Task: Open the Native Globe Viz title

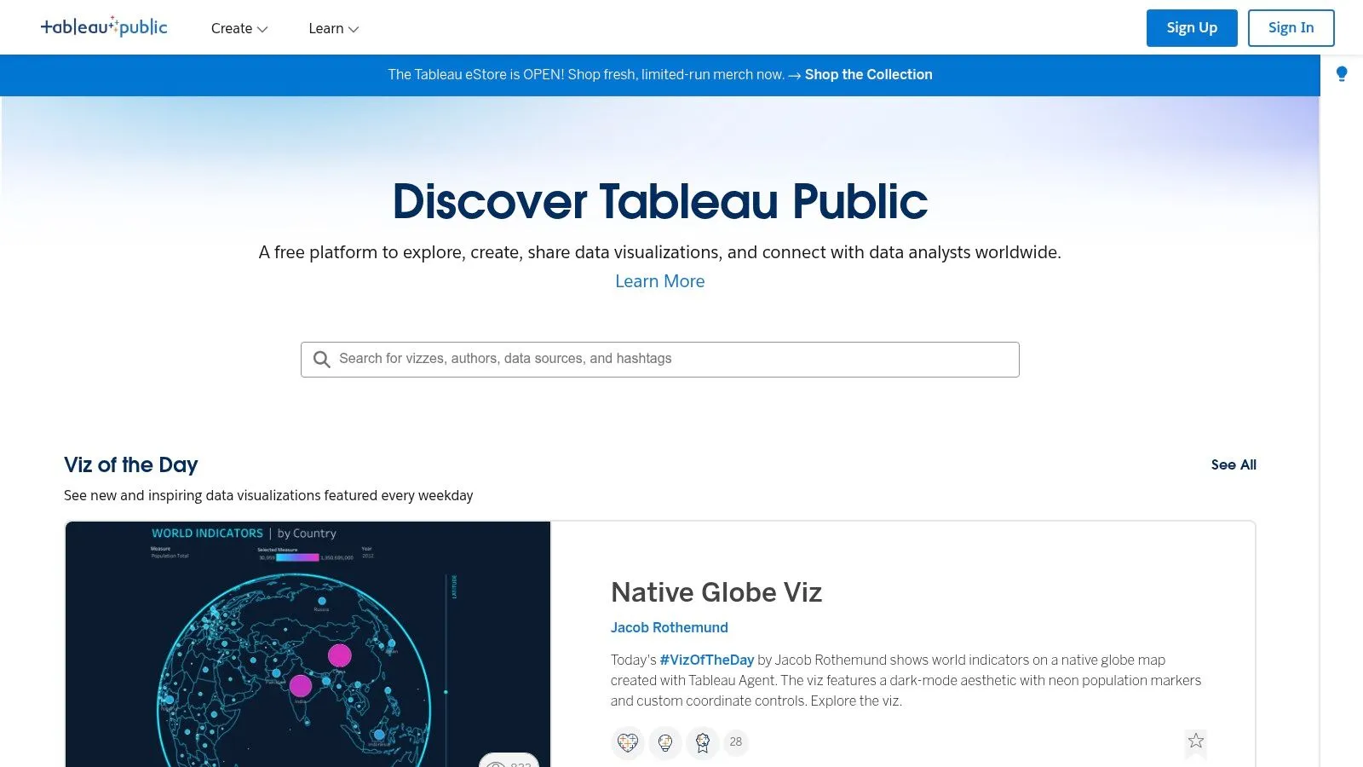Action: [716, 592]
